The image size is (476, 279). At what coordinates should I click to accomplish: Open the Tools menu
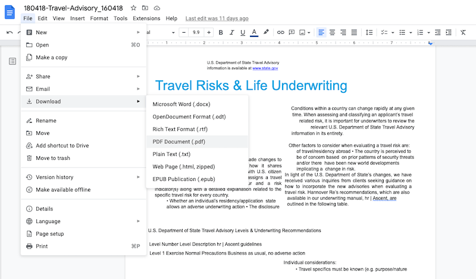(x=120, y=18)
